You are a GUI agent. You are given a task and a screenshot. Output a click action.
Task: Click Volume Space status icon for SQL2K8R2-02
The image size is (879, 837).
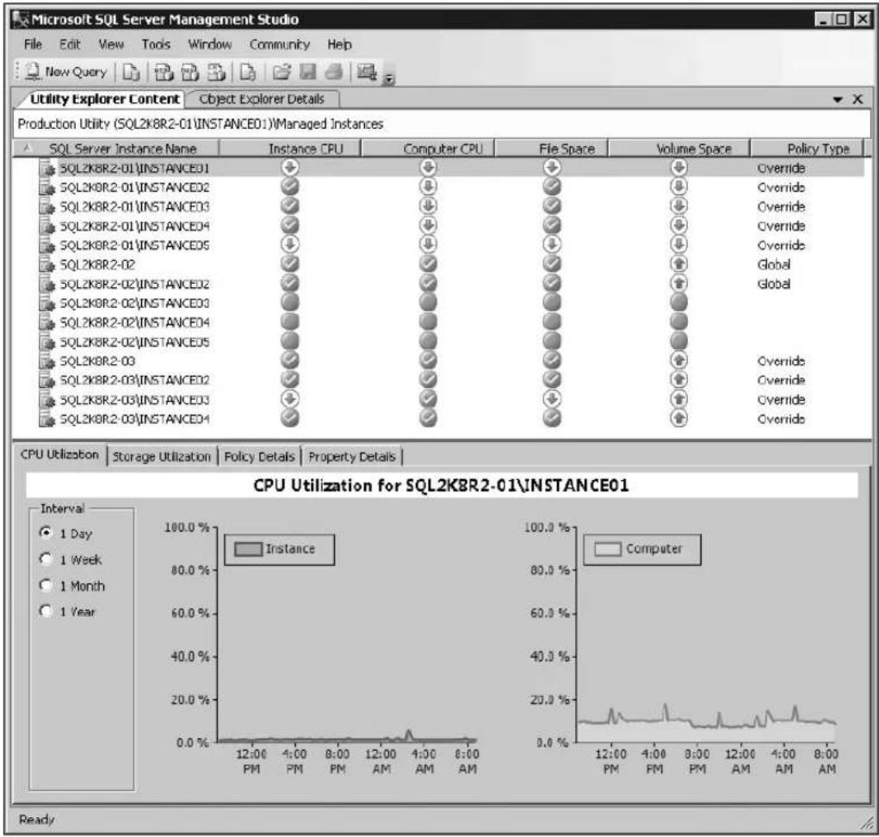[679, 264]
